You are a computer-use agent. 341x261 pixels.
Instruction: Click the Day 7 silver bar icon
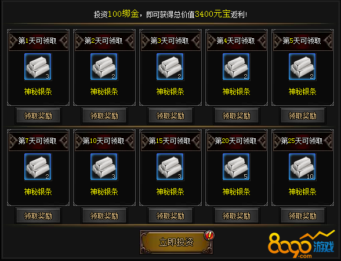click(x=38, y=167)
